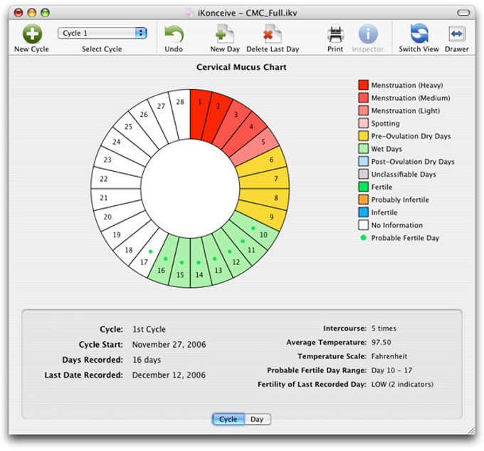Select day 9 yellow segment

(261, 213)
